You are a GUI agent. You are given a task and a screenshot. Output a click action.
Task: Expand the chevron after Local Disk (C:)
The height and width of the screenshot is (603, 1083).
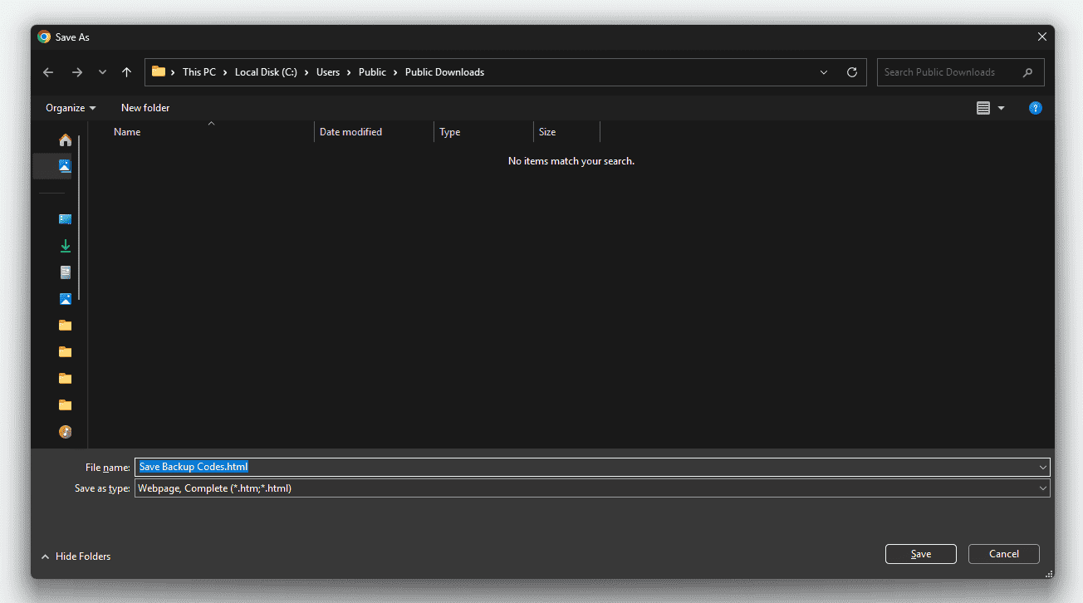click(x=306, y=72)
